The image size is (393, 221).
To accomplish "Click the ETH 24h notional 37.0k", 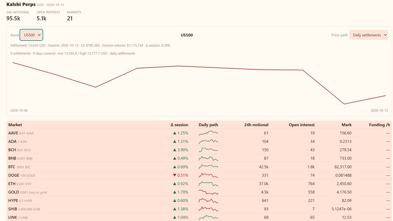I will 263,184.
